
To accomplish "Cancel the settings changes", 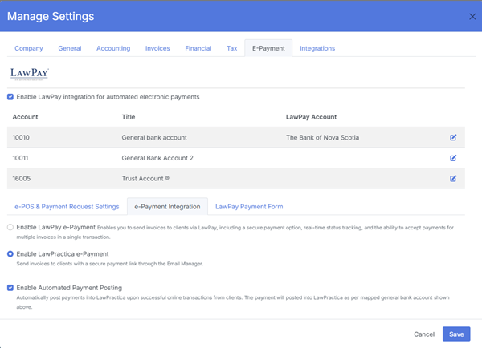I will tap(424, 334).
